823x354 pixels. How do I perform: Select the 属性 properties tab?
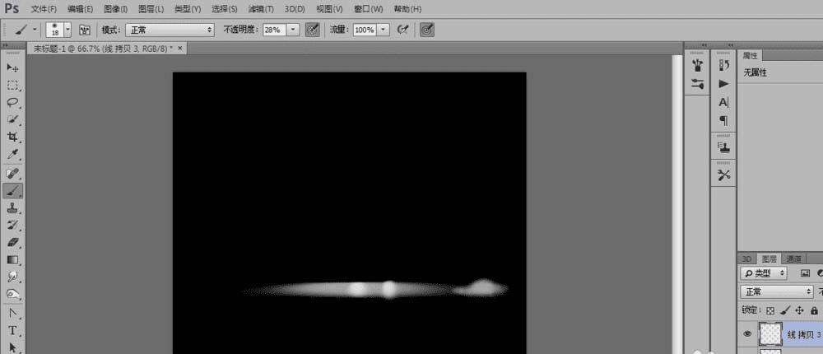coord(750,56)
